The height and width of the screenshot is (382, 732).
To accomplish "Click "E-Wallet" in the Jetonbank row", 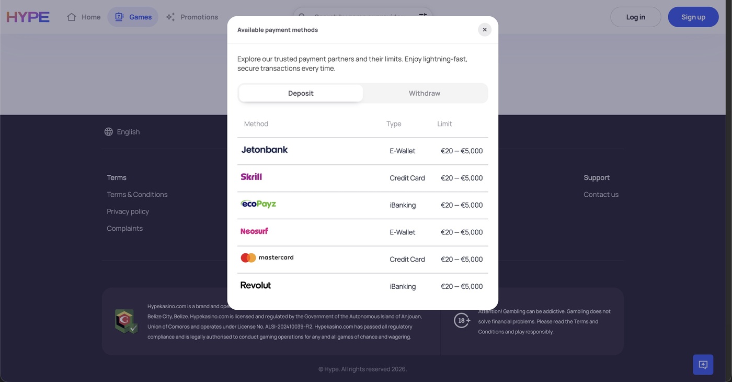I will tap(403, 151).
